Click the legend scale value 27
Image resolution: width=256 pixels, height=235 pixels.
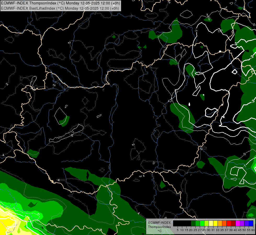[200, 230]
